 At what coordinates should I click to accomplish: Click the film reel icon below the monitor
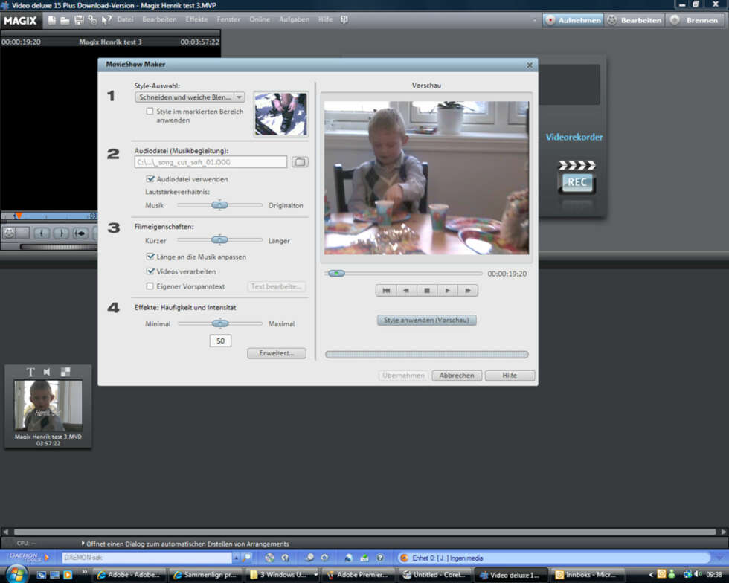[x=9, y=233]
